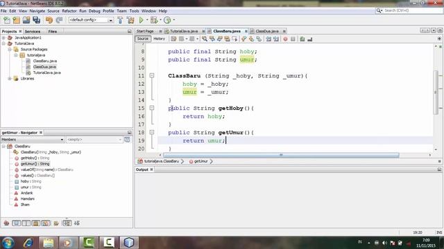444x249 pixels.
Task: Click the Redo toolbar icon
Action: pyautogui.click(x=59, y=20)
